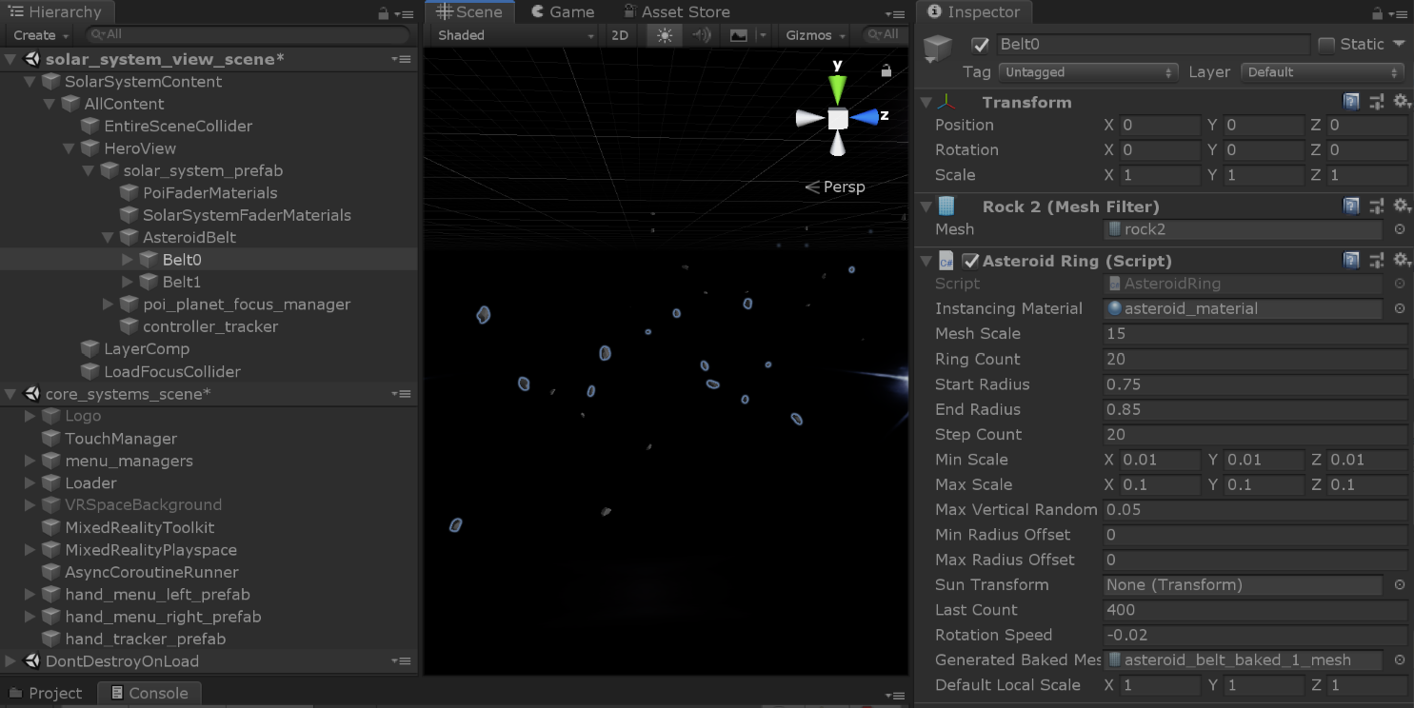Open solar_system_view_scene options menu
The width and height of the screenshot is (1414, 708).
coord(401,59)
